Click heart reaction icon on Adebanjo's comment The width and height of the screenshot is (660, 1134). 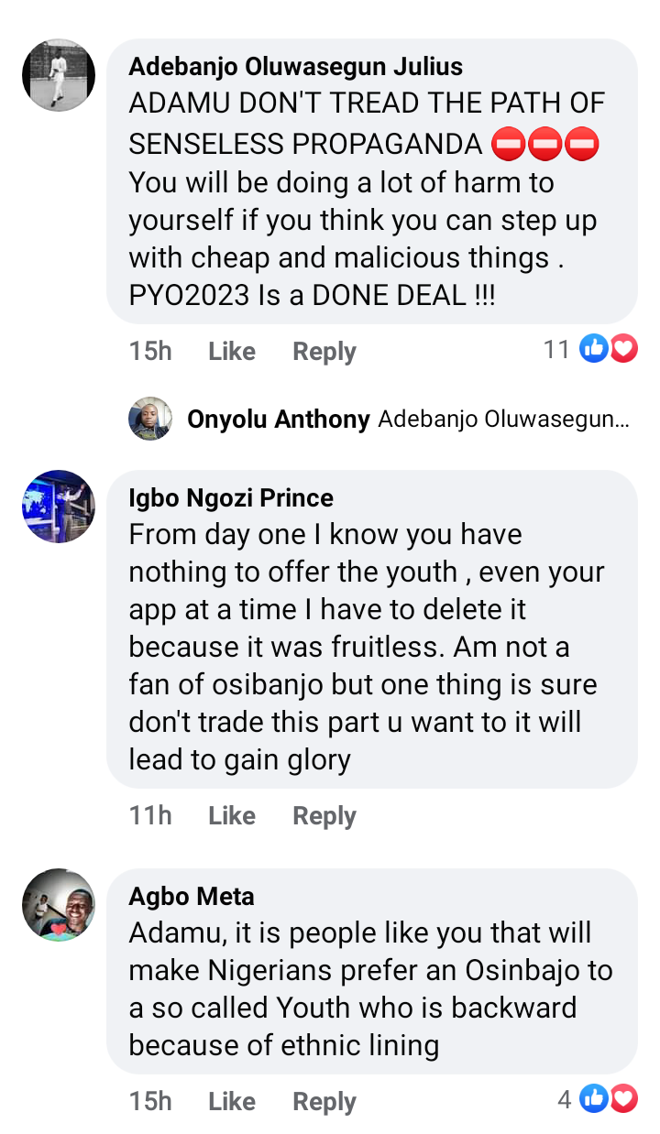tap(623, 348)
